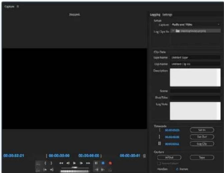Select the Capture panel title tab
The height and width of the screenshot is (173, 224).
click(9, 7)
